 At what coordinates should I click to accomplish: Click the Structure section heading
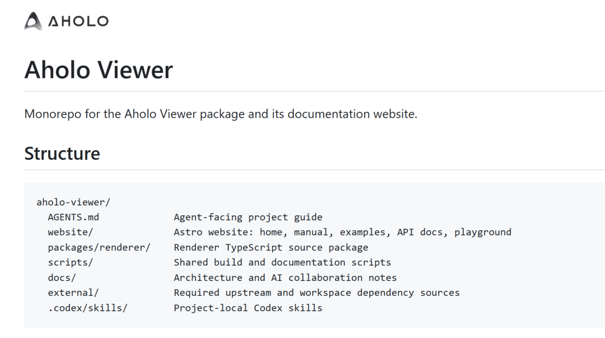point(62,154)
